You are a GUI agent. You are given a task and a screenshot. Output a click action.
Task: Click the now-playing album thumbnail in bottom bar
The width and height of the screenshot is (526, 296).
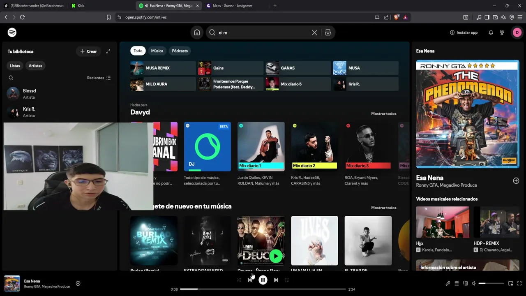pos(12,283)
